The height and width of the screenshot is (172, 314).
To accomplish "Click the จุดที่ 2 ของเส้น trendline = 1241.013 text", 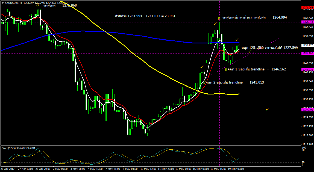I will point(235,82).
